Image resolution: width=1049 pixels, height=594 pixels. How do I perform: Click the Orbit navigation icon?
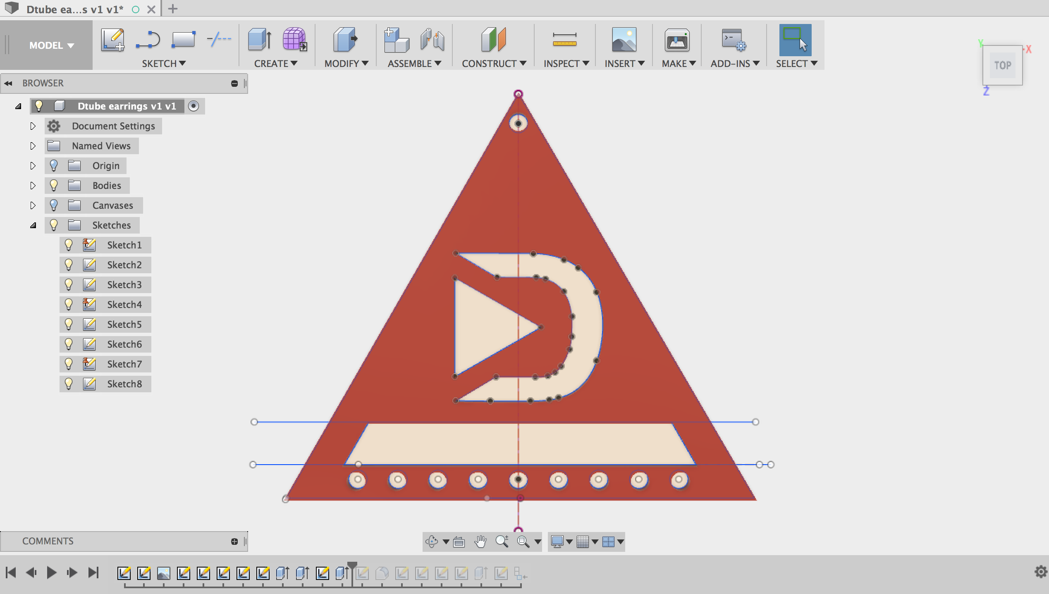pos(432,542)
